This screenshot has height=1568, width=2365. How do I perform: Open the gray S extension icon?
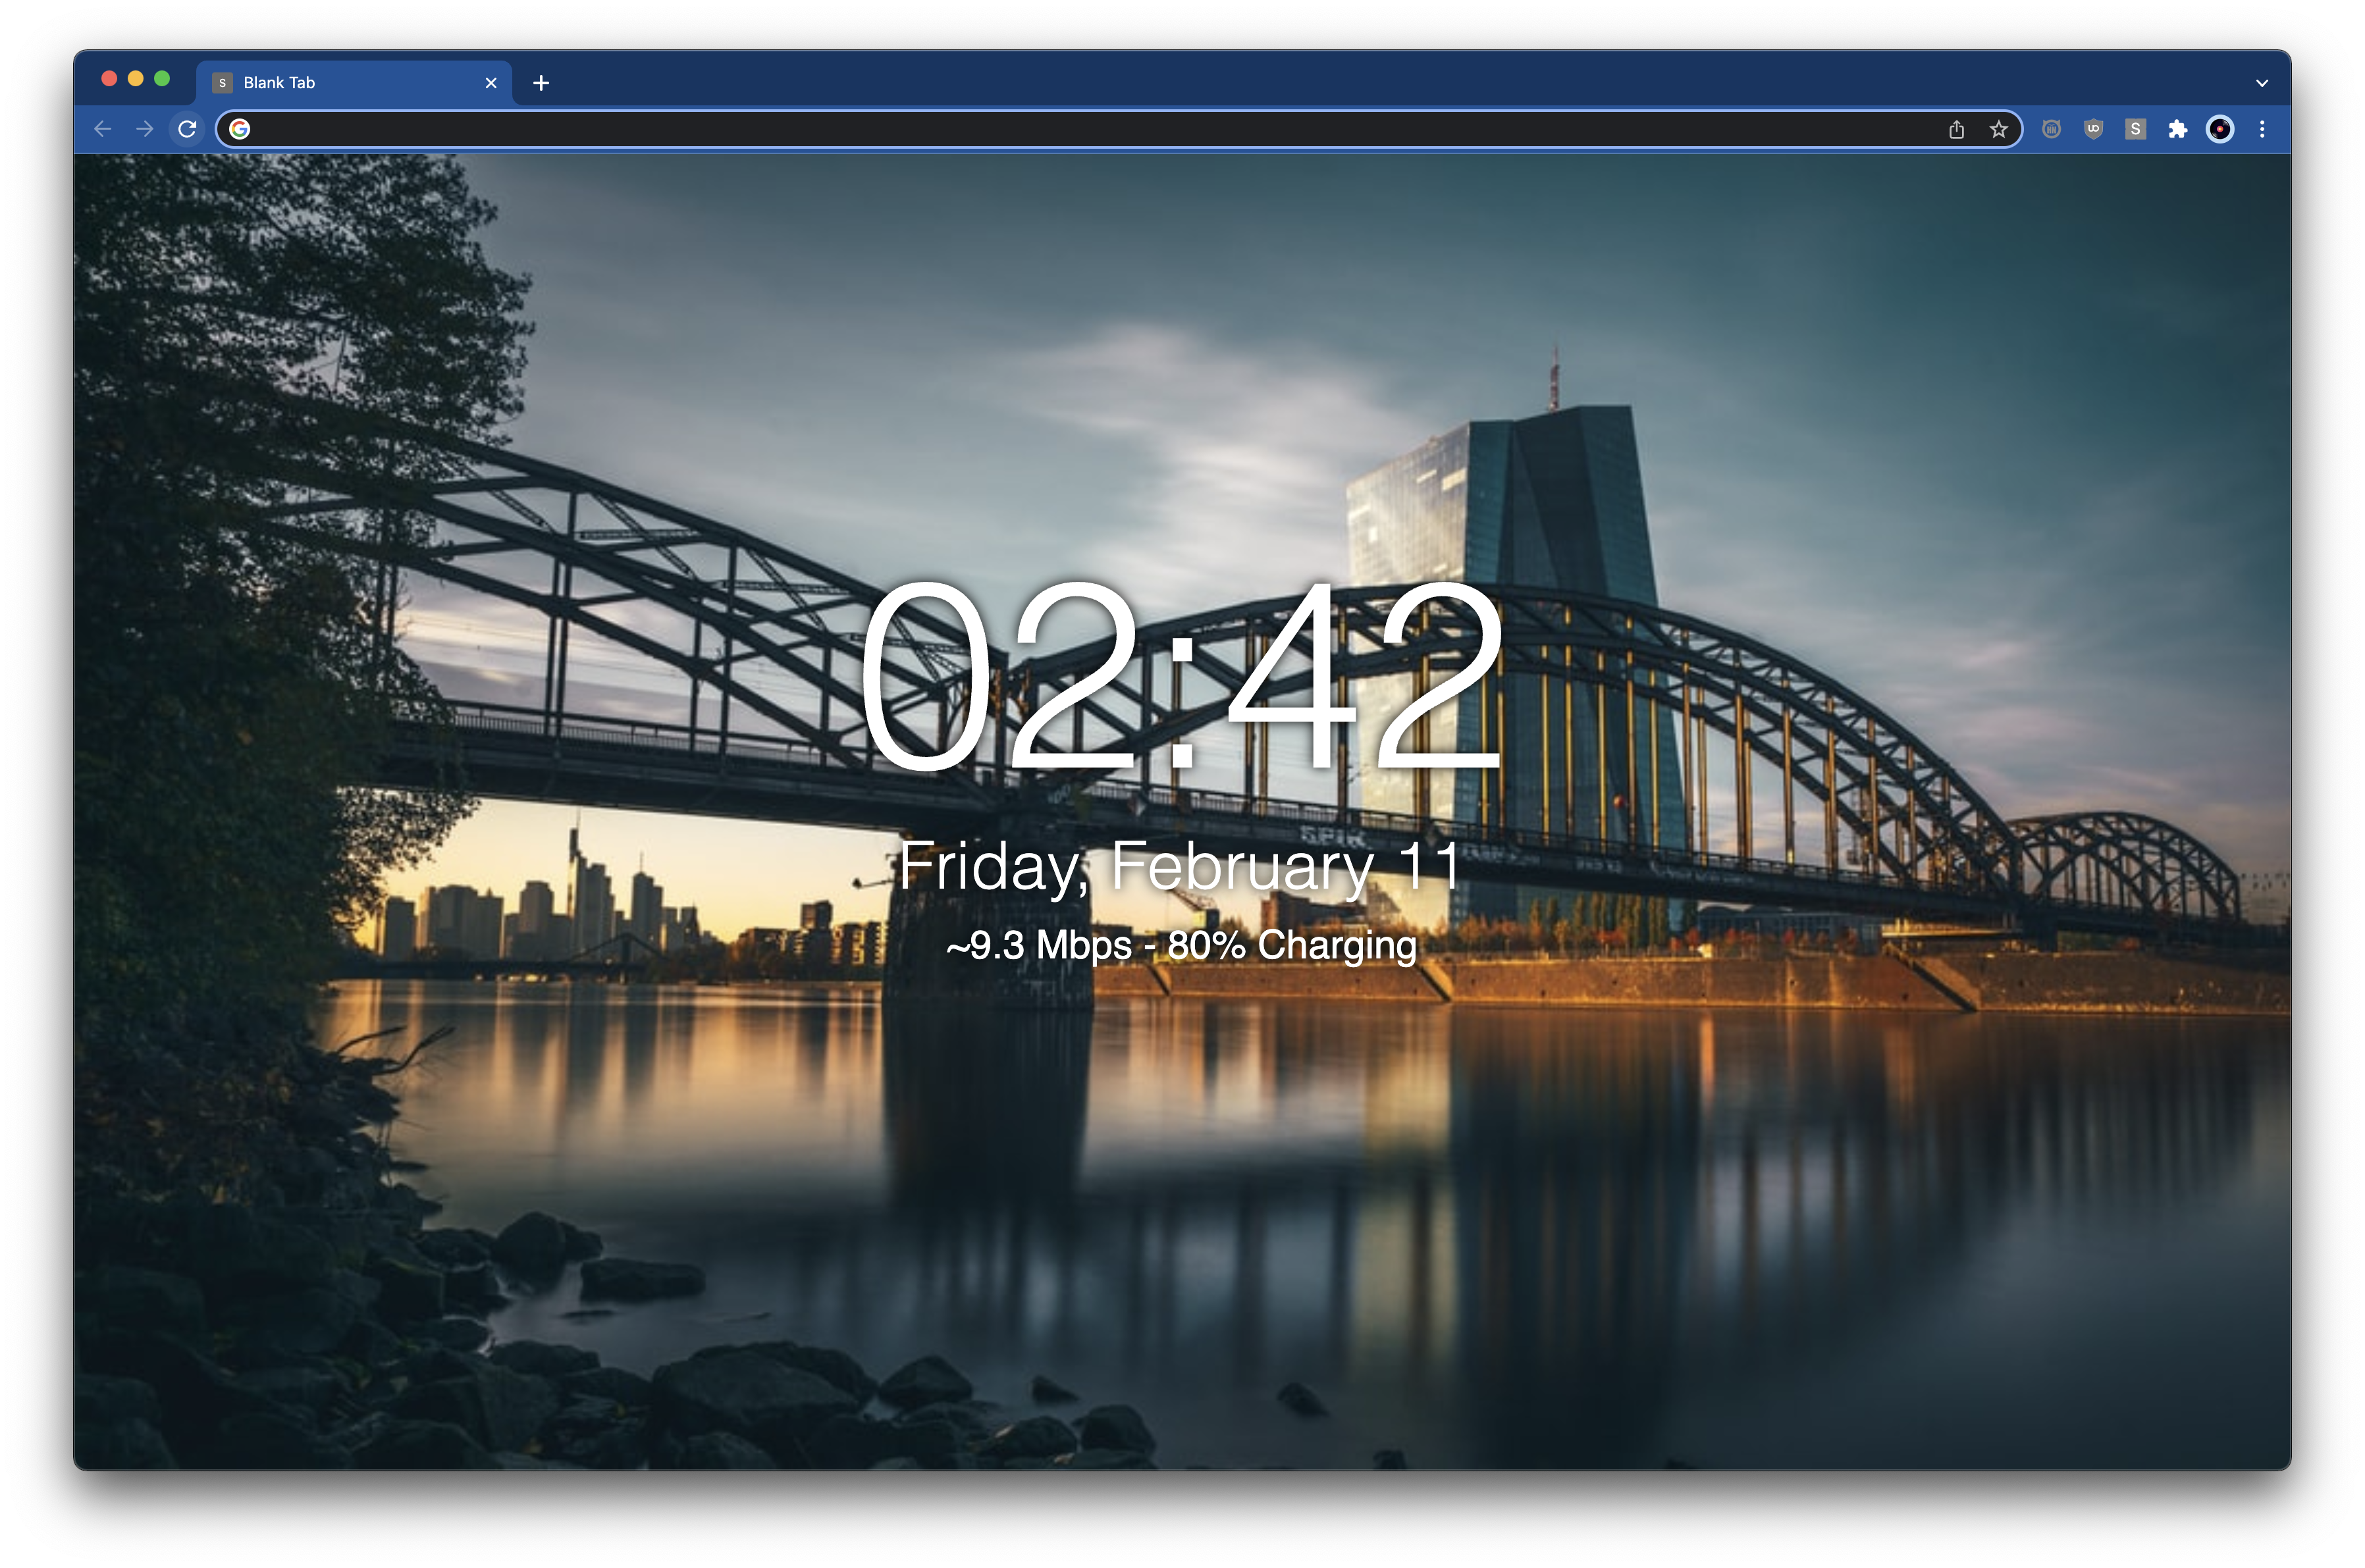[2135, 129]
